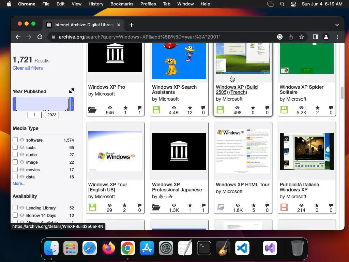Open the History menu
Screen dimensions: 349x262
pyautogui.click(x=96, y=4)
